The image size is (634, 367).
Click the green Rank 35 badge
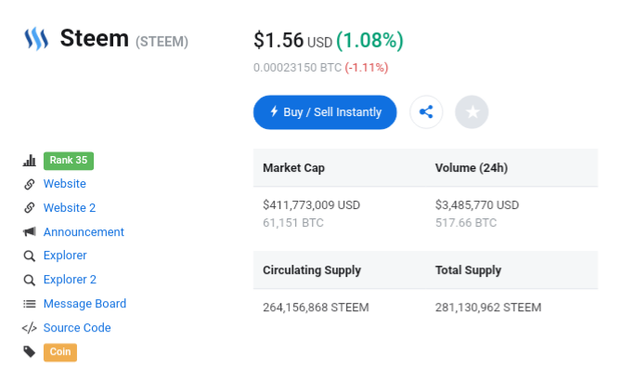(69, 161)
